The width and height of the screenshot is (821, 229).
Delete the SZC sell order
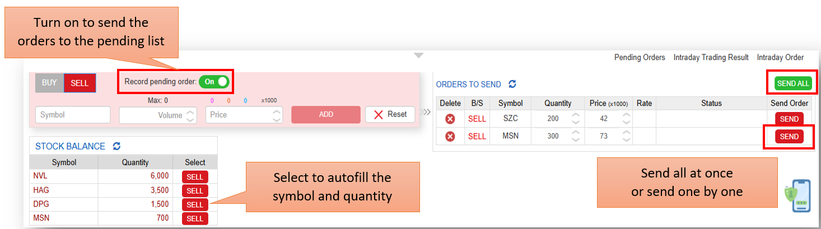point(450,119)
